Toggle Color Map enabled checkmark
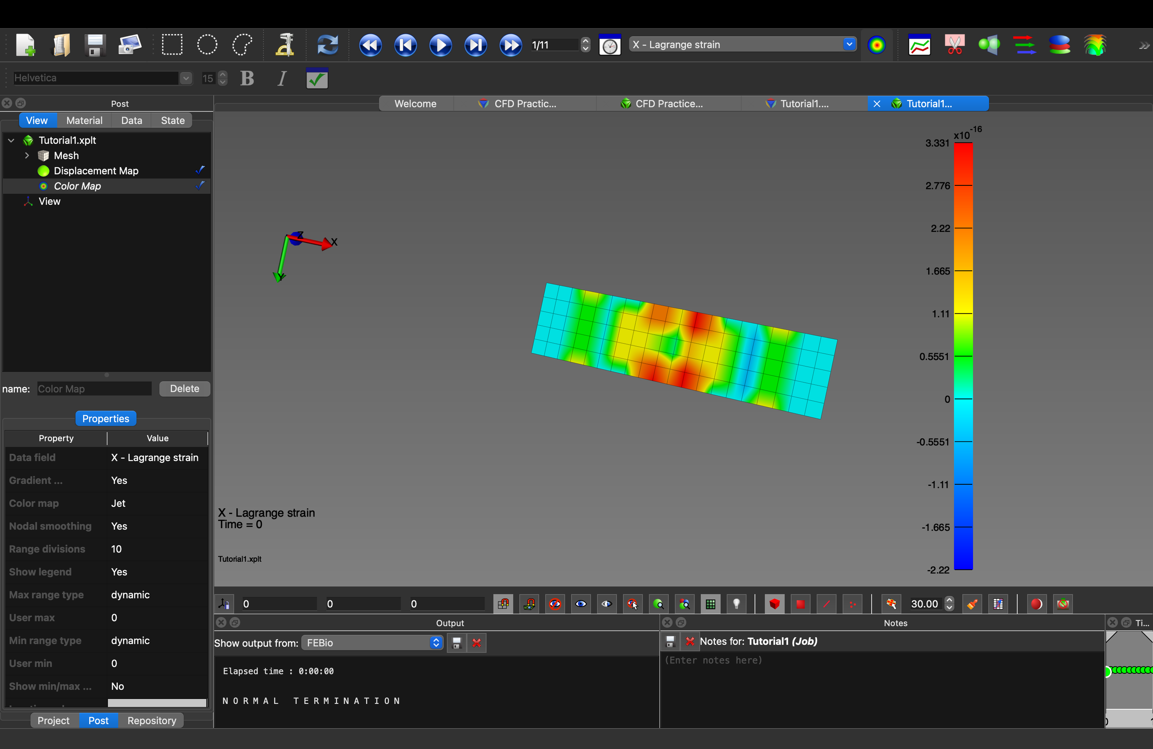1153x749 pixels. [x=200, y=185]
